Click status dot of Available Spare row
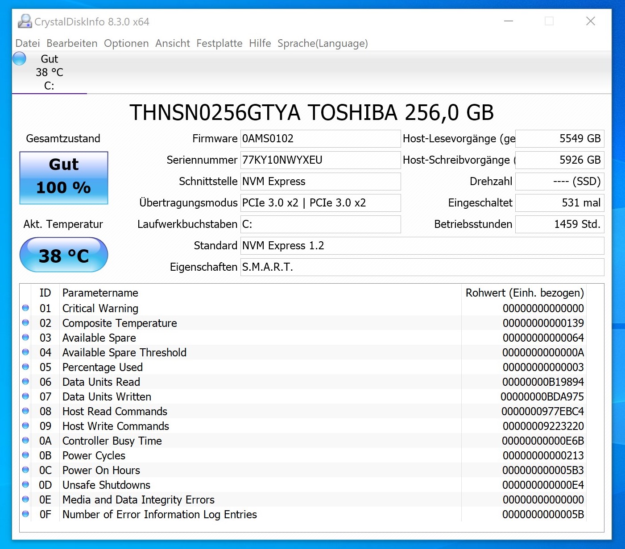625x549 pixels. [25, 337]
